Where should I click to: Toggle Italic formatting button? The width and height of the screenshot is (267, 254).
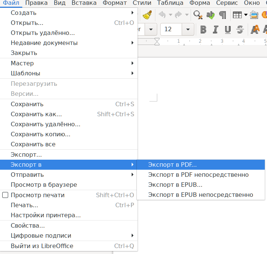point(215,29)
